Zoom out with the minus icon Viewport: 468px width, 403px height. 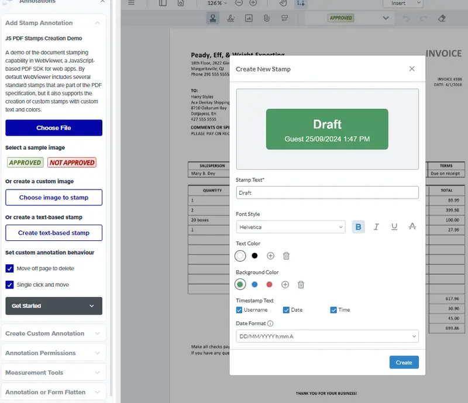[239, 3]
